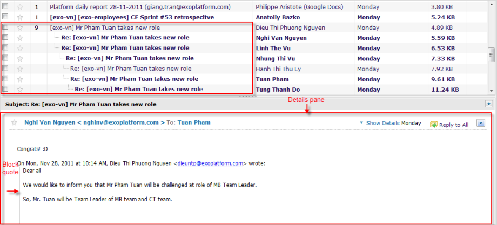
Task: Click the Reply to All envelope icon
Action: 434,124
